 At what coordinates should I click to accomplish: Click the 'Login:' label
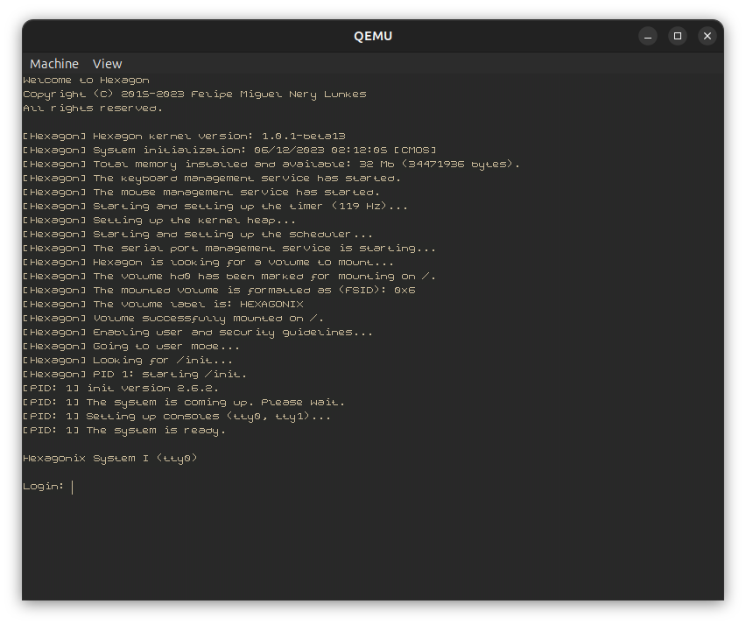[43, 487]
